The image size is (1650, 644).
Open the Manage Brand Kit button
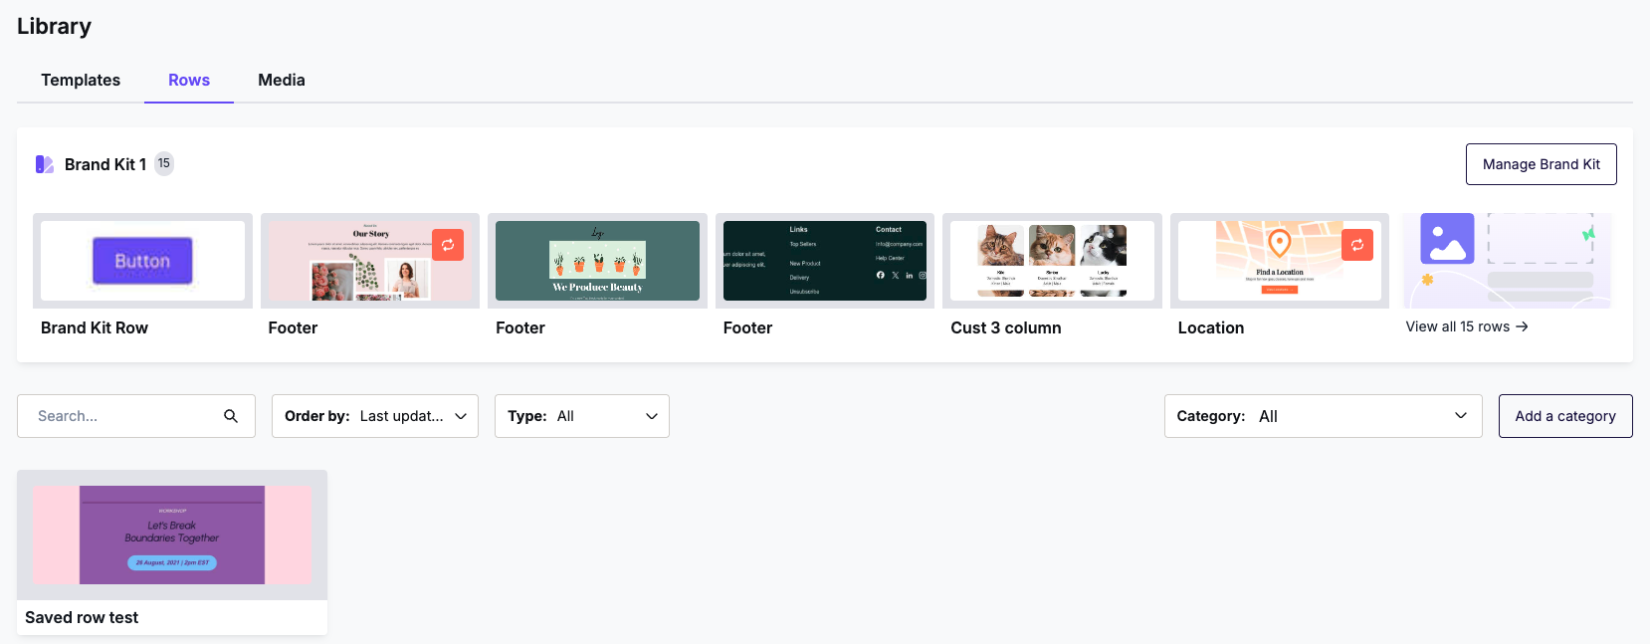1542,164
